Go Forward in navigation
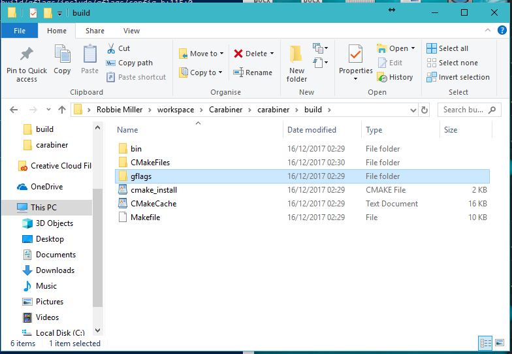Viewport: 512px width, 354px height. (x=33, y=110)
